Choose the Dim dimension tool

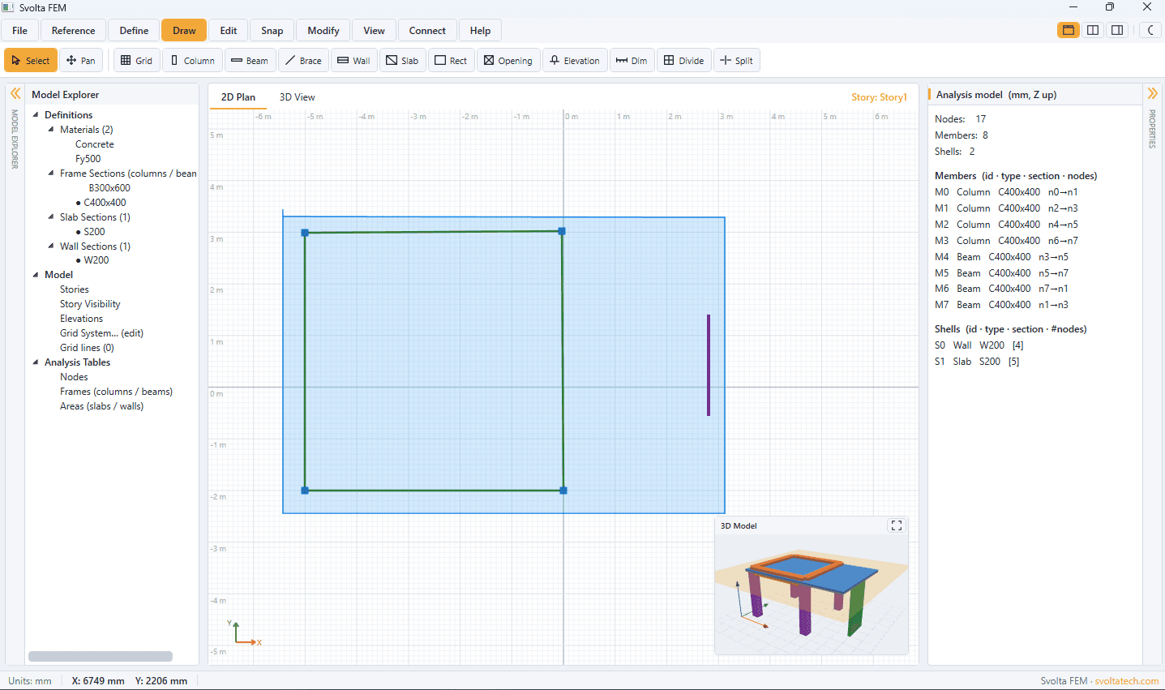point(632,61)
